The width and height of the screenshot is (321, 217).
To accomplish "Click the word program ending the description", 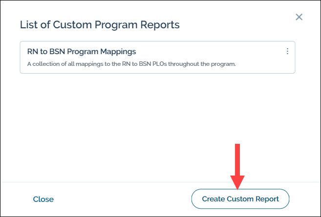I will pyautogui.click(x=223, y=64).
